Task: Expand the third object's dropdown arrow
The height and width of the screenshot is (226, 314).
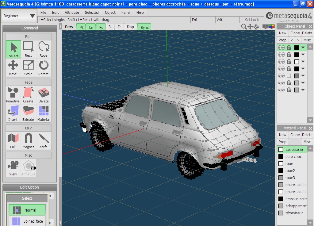Action: click(303, 62)
